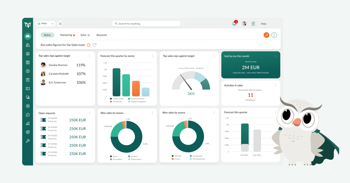Click Carmela McSmith's avatar photo

(43, 74)
